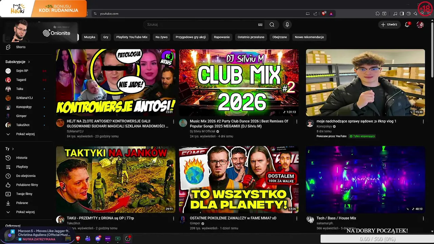Expand Pokaż więcej below Pobrane
Image resolution: width=434 pixels, height=244 pixels.
coord(26,212)
